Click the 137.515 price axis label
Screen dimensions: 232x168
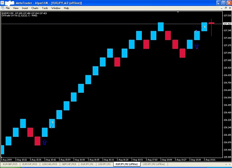click(227, 16)
